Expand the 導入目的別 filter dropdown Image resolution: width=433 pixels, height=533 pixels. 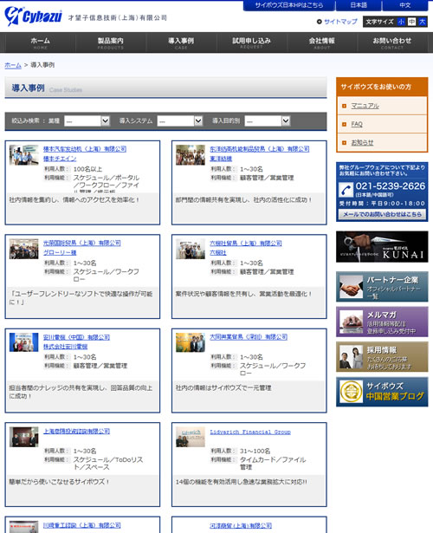[268, 121]
